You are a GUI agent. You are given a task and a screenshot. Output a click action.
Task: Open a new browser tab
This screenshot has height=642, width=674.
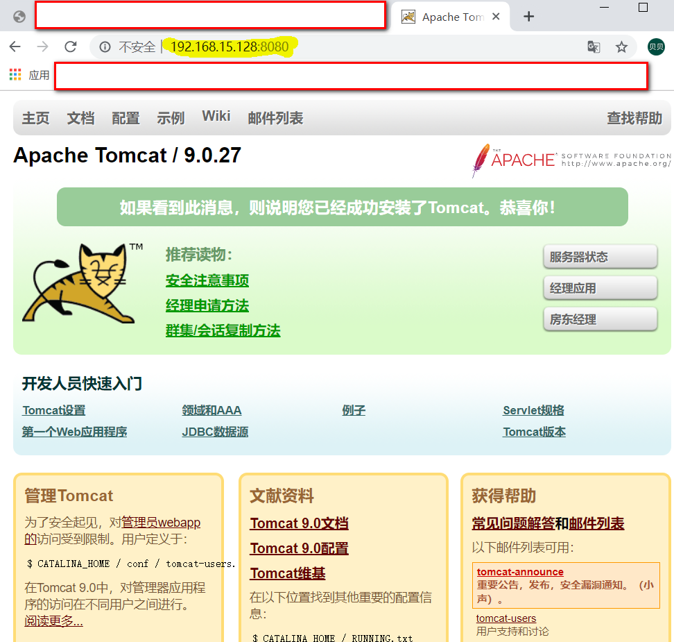[x=528, y=17]
